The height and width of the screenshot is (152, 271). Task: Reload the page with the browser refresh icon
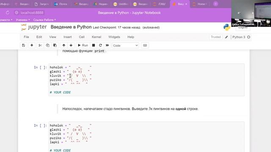pos(8,13)
